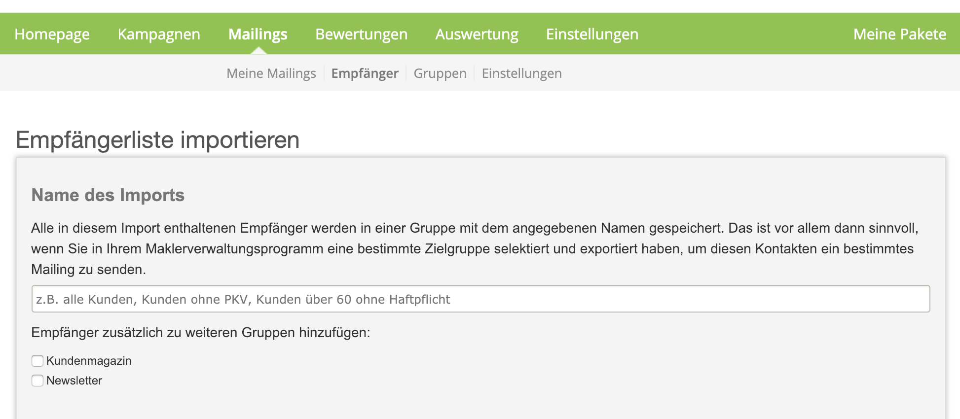Open Einstellungen in the grey sub-navigation

tap(521, 73)
